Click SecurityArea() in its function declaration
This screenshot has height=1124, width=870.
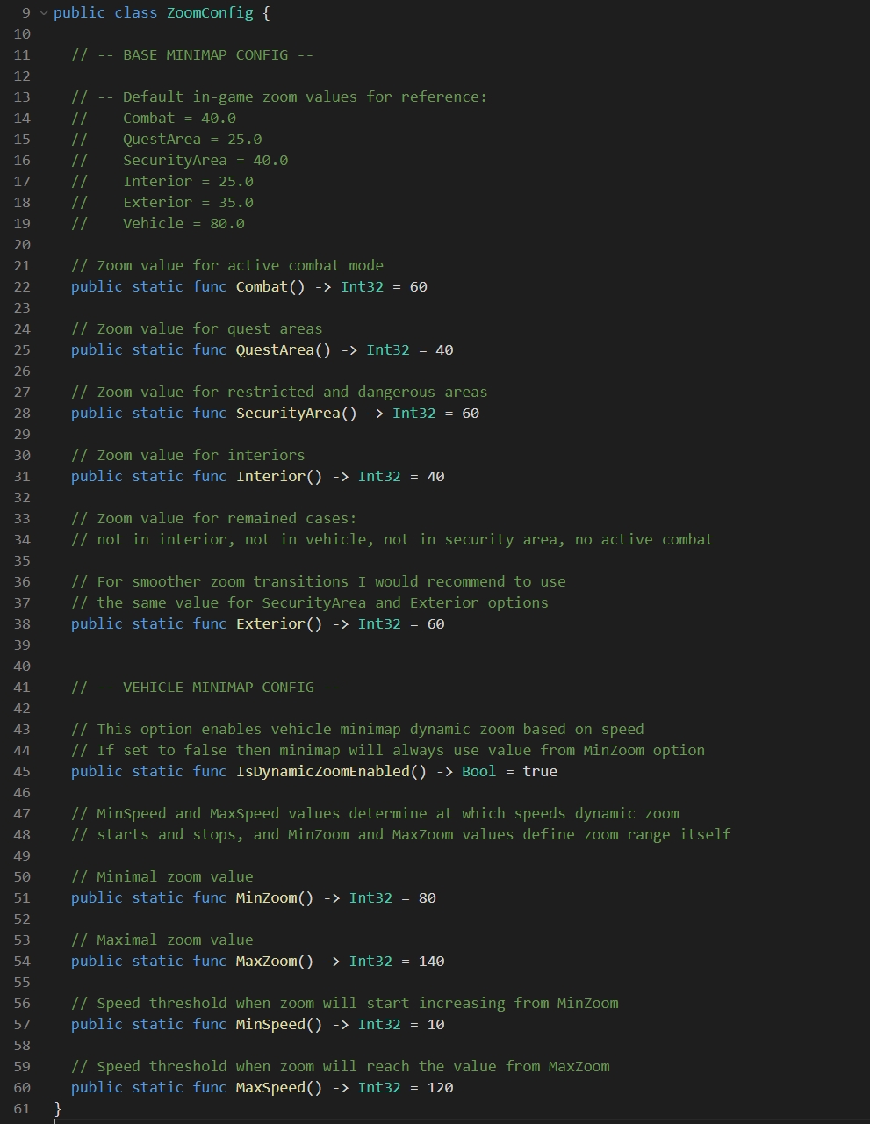(287, 414)
